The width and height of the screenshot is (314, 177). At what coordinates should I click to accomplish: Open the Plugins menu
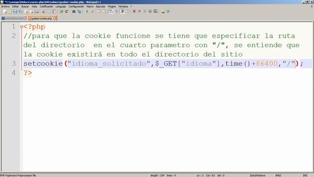click(112, 6)
